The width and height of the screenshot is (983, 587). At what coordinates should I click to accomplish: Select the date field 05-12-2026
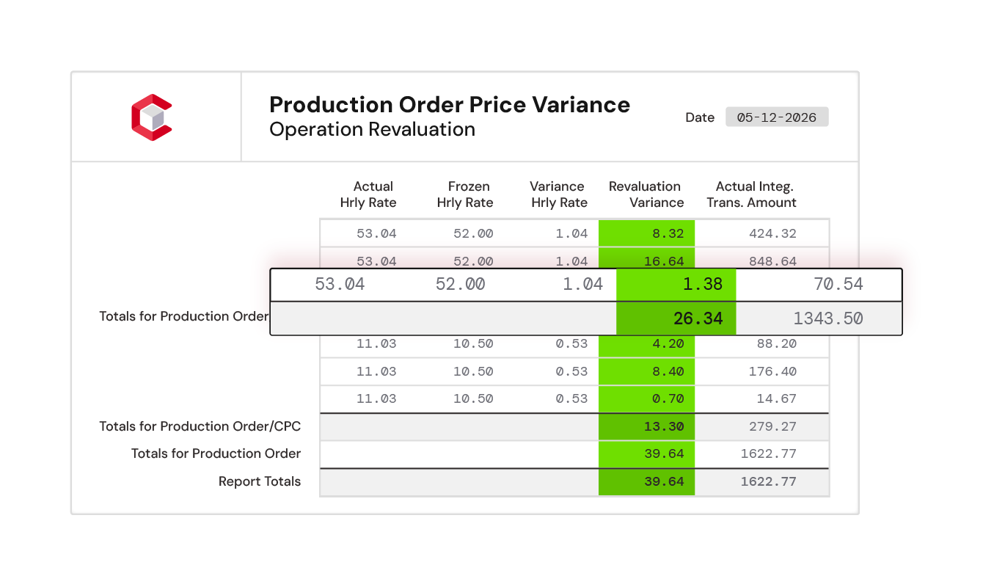point(777,117)
